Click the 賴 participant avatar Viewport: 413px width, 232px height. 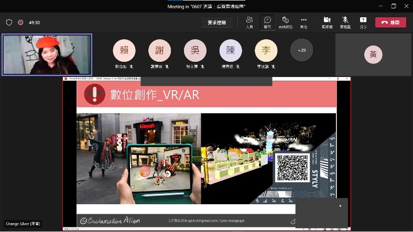coord(124,51)
